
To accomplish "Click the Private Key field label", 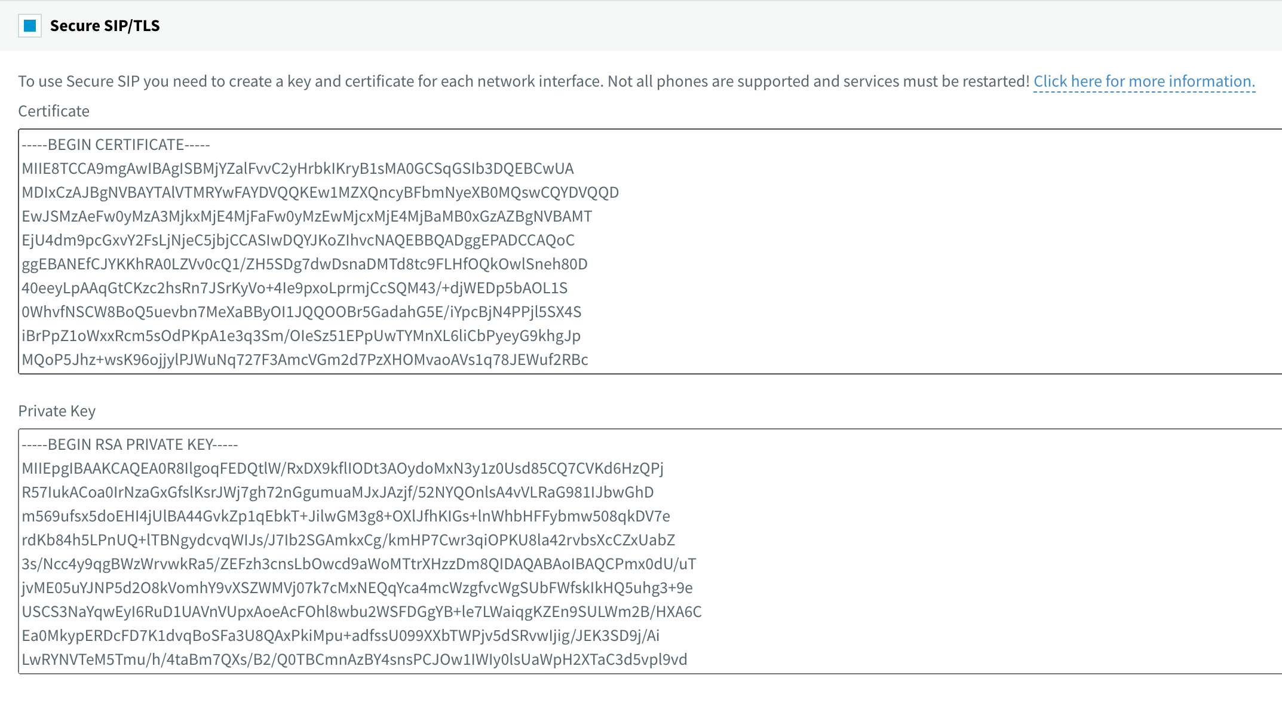I will pos(57,411).
